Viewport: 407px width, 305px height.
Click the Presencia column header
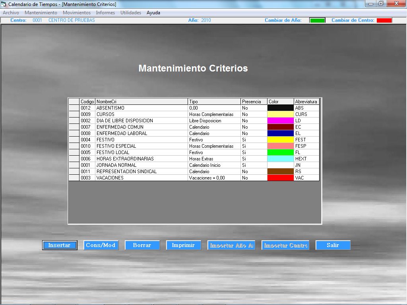pyautogui.click(x=254, y=102)
